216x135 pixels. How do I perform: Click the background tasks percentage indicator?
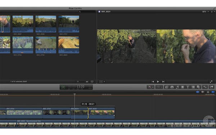63,87
